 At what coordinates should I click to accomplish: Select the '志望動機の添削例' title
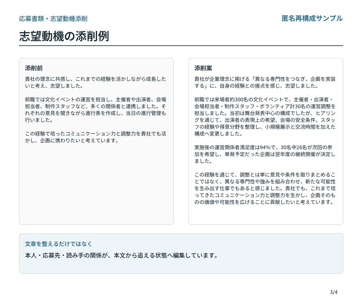pos(64,36)
